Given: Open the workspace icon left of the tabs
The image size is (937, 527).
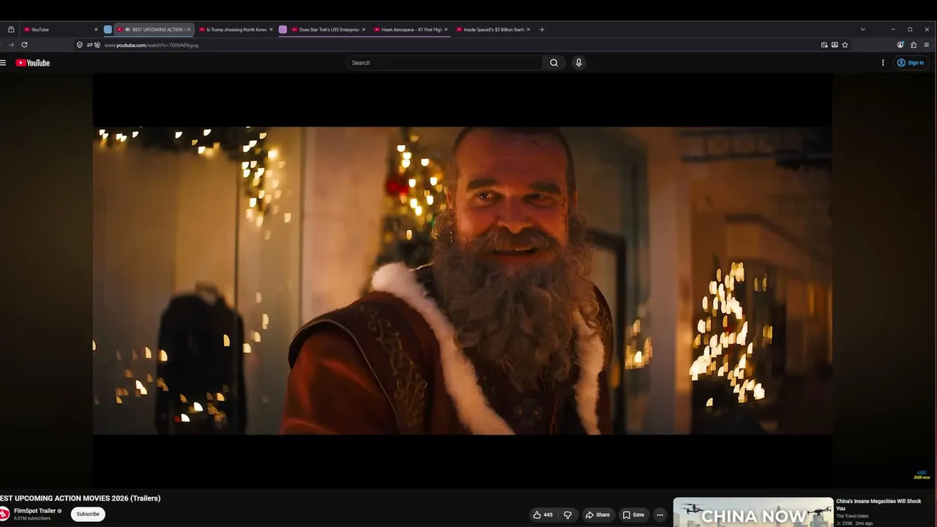Looking at the screenshot, I should point(11,29).
